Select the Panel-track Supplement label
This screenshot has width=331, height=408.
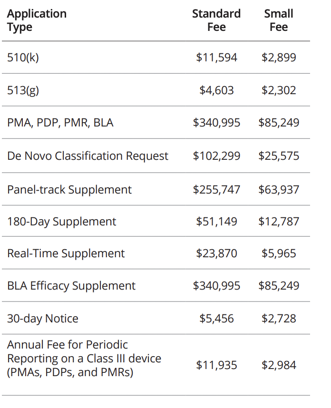click(69, 189)
